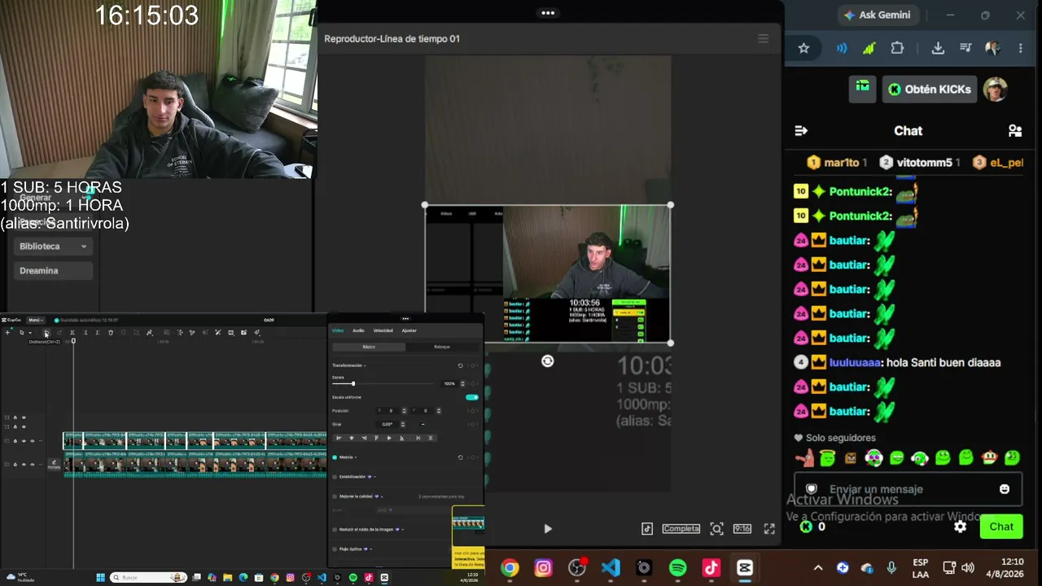Click the split clip icon in timeline toolbar
Image resolution: width=1042 pixels, height=586 pixels.
tap(72, 333)
